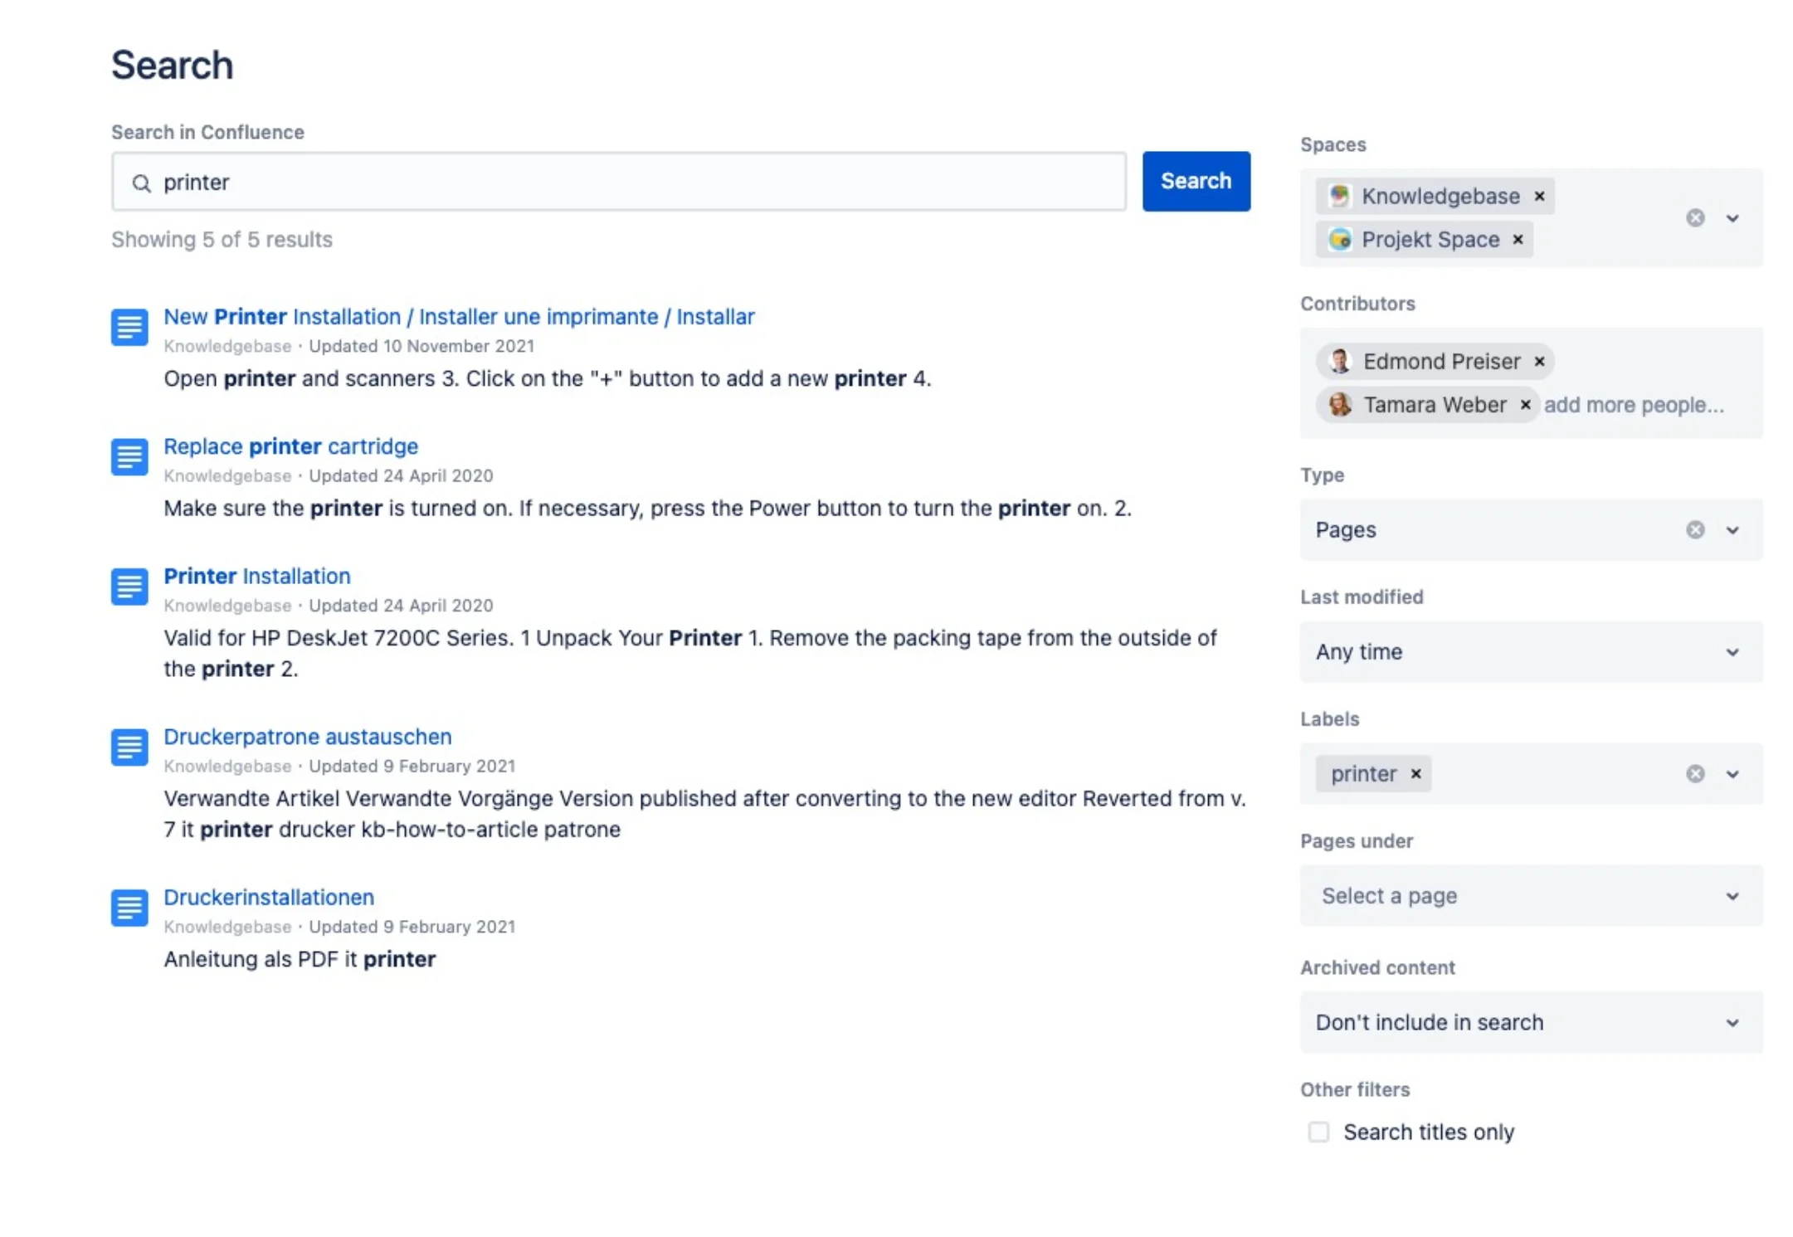Click the page icon beside Replace printer cartridge

pos(129,457)
